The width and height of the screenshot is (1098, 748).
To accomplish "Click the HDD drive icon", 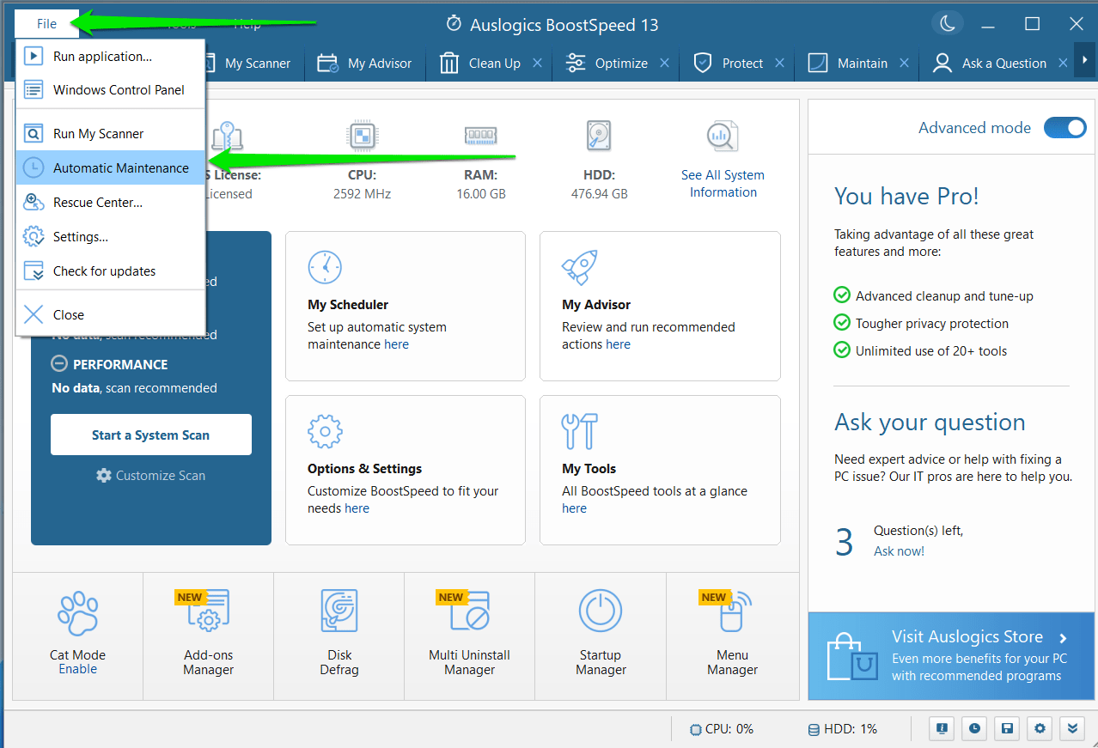I will click(x=599, y=136).
